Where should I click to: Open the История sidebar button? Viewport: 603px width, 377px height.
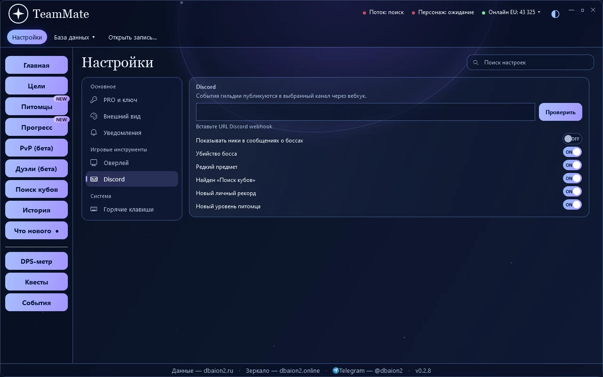pyautogui.click(x=36, y=210)
